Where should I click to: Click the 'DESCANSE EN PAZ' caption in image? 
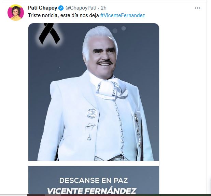click(x=94, y=180)
